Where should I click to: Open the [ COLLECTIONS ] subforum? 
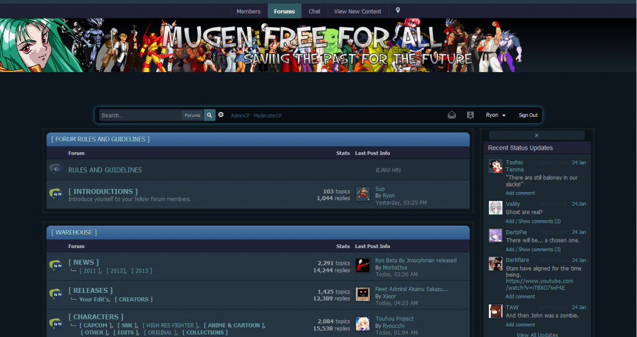(205, 333)
